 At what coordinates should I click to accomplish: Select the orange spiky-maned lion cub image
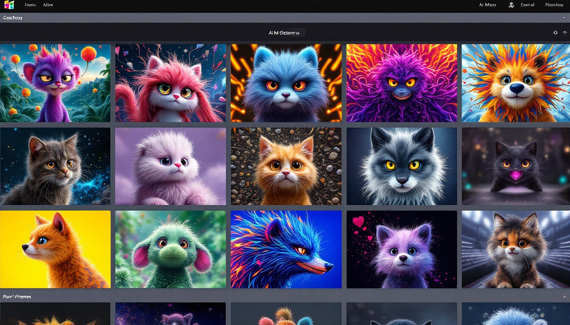point(516,83)
